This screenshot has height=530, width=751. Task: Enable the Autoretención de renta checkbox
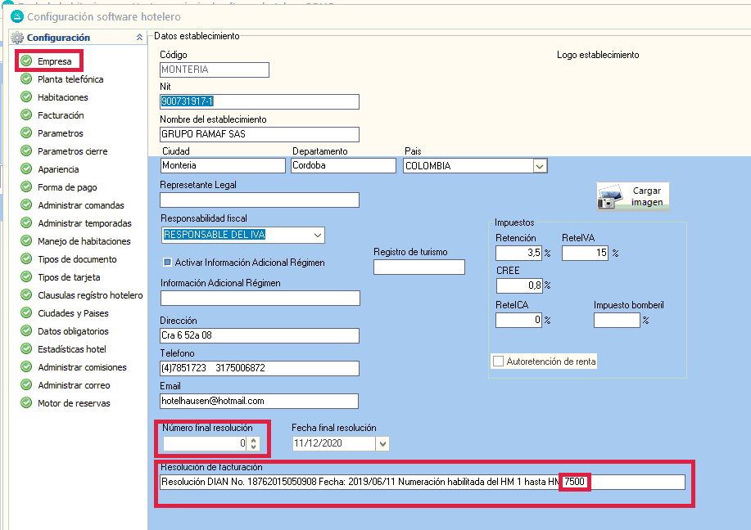click(498, 361)
